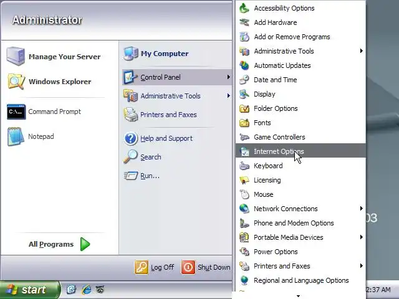Click the Add or Remove Programs icon

(244, 37)
